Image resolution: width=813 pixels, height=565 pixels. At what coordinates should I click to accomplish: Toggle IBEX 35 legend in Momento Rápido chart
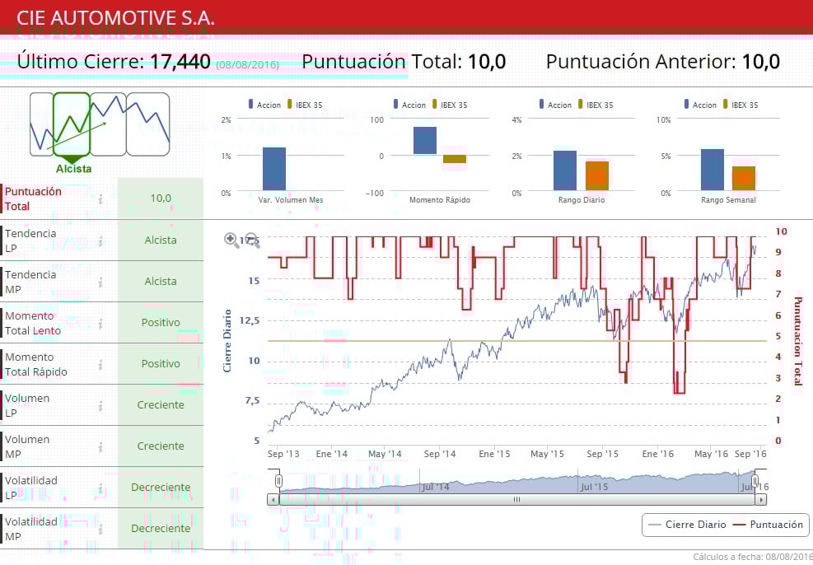click(x=450, y=105)
